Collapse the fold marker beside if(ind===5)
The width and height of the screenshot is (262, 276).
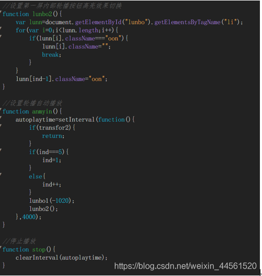(1, 150)
